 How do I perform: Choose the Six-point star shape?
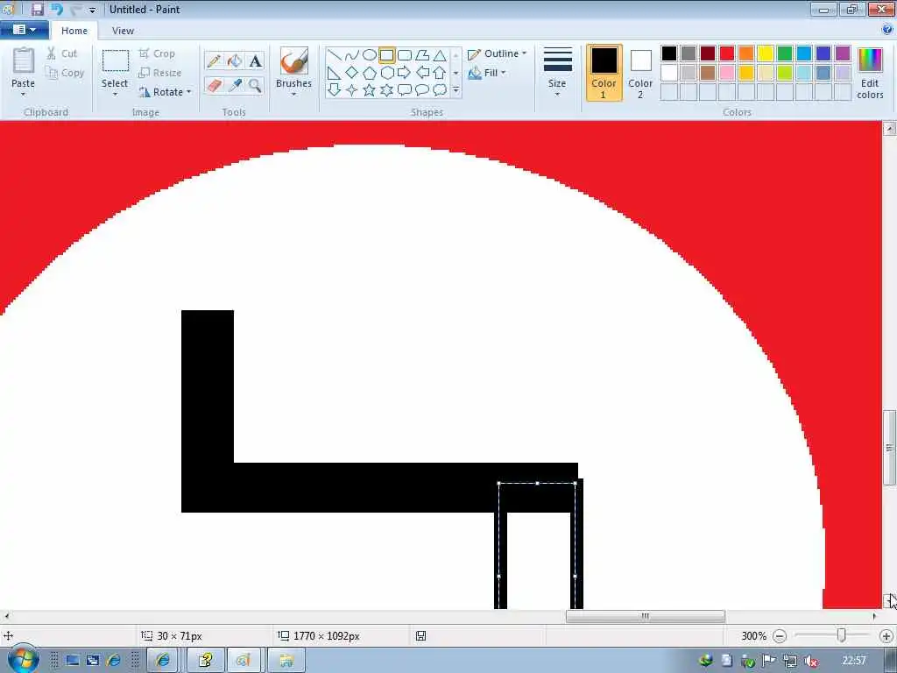pyautogui.click(x=386, y=90)
